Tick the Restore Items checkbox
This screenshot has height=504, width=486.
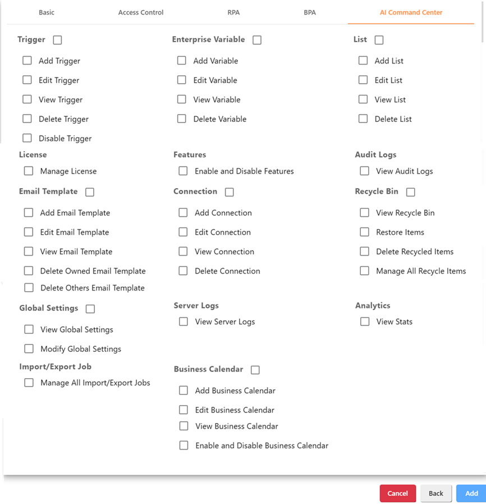[x=365, y=232]
